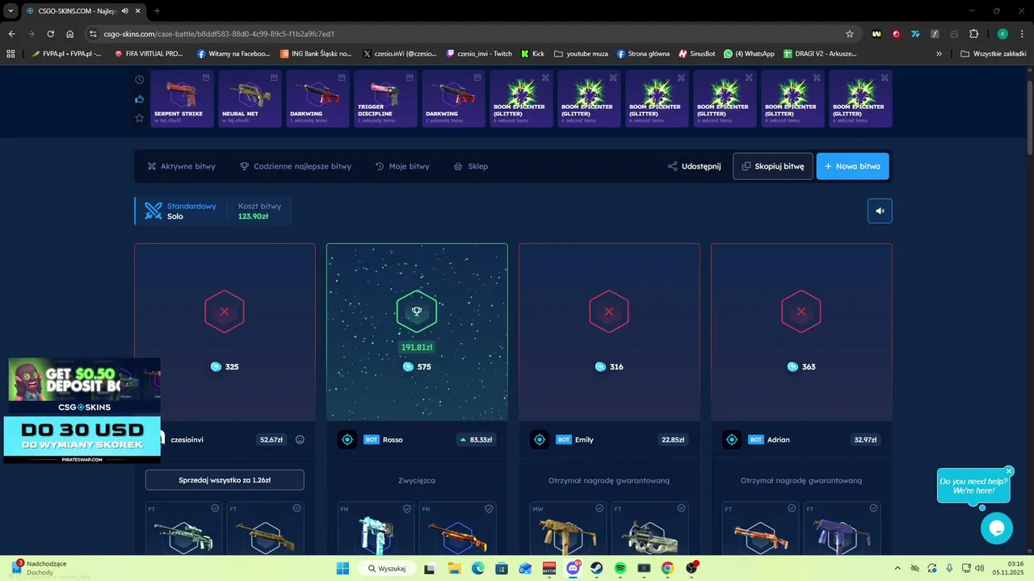Switch to Codzienne najlepsze bitwy tab
Image resolution: width=1034 pixels, height=581 pixels.
point(296,166)
